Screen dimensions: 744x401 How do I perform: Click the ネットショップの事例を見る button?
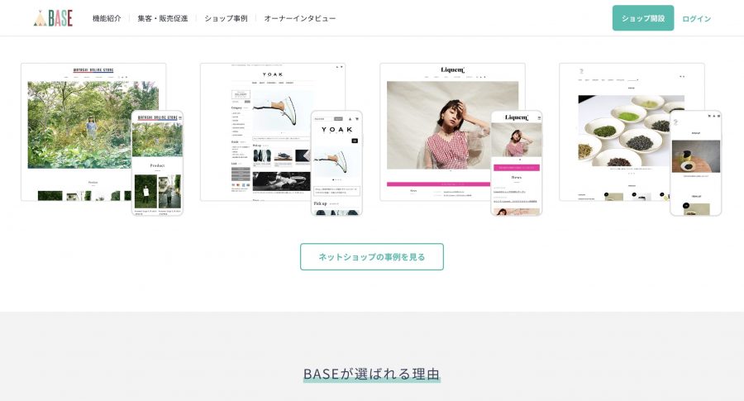click(x=371, y=257)
